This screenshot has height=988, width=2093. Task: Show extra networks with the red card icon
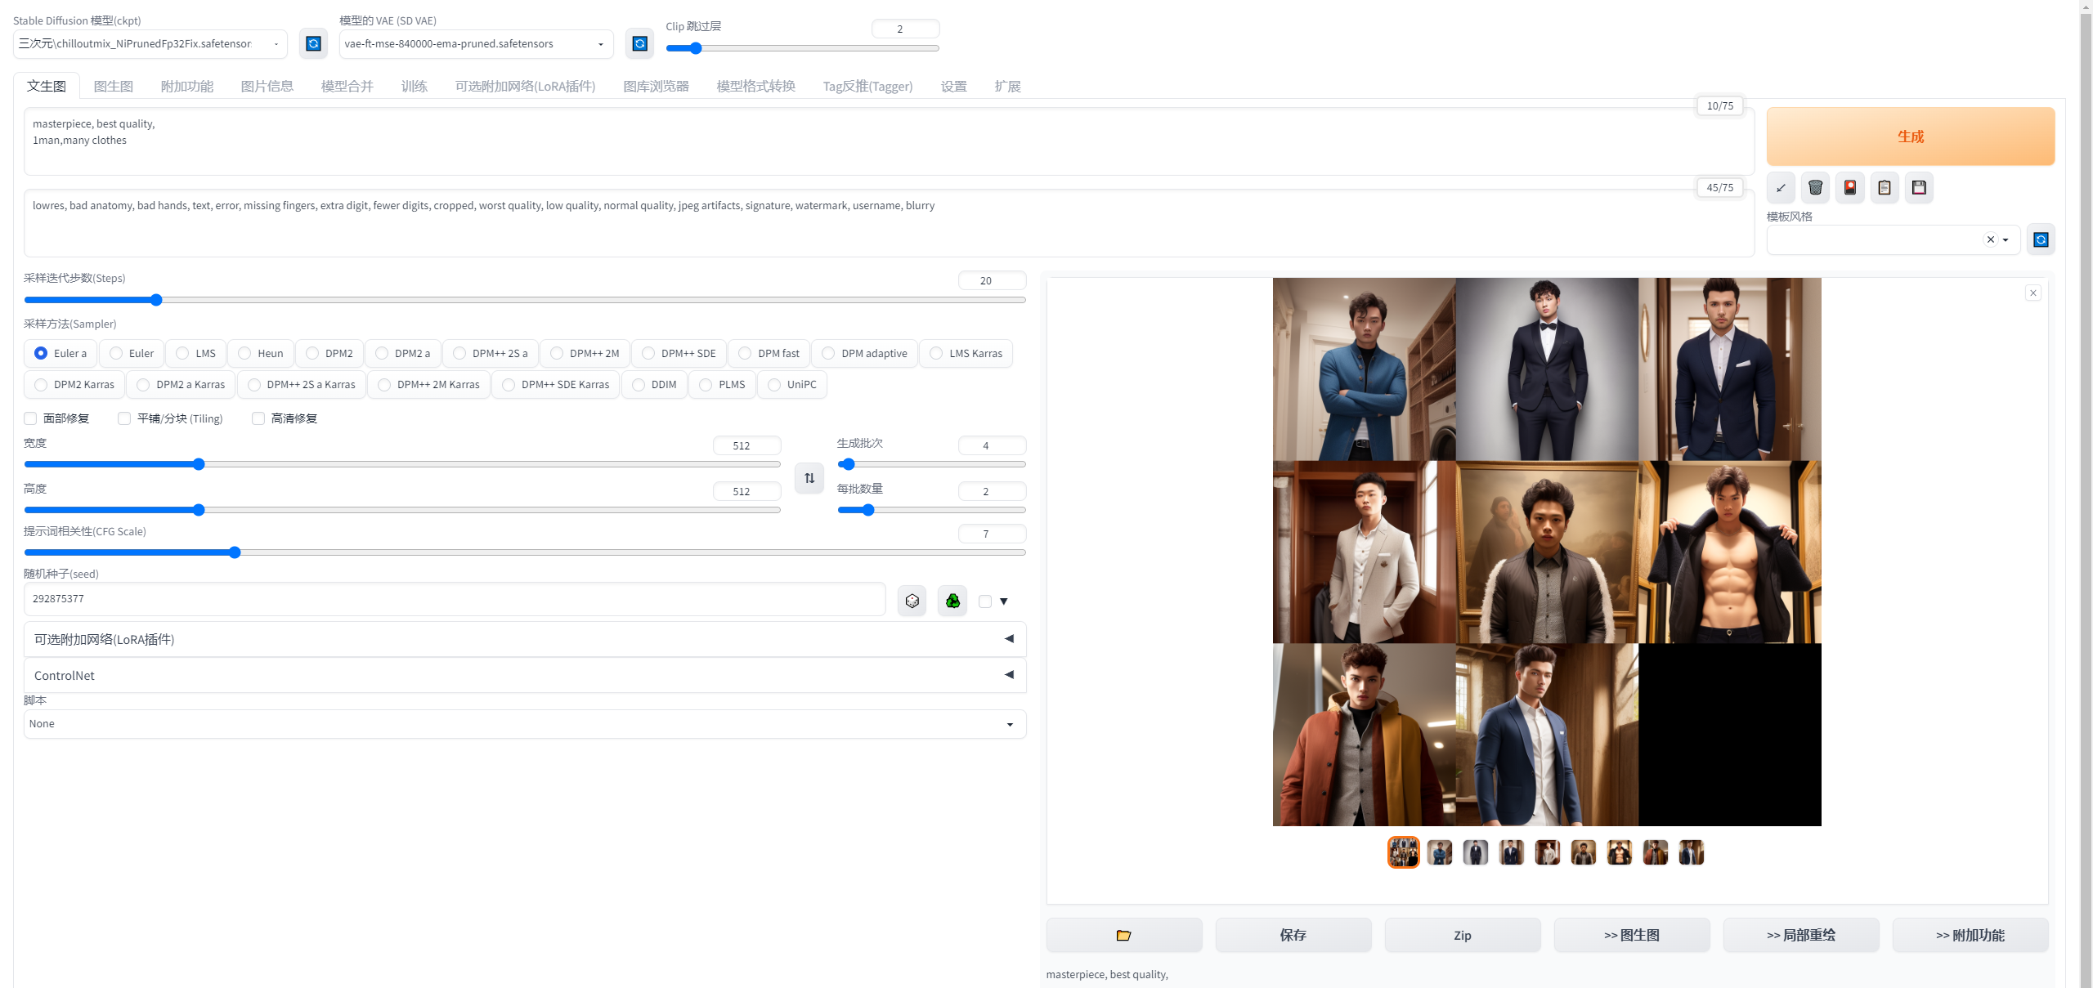click(1850, 188)
